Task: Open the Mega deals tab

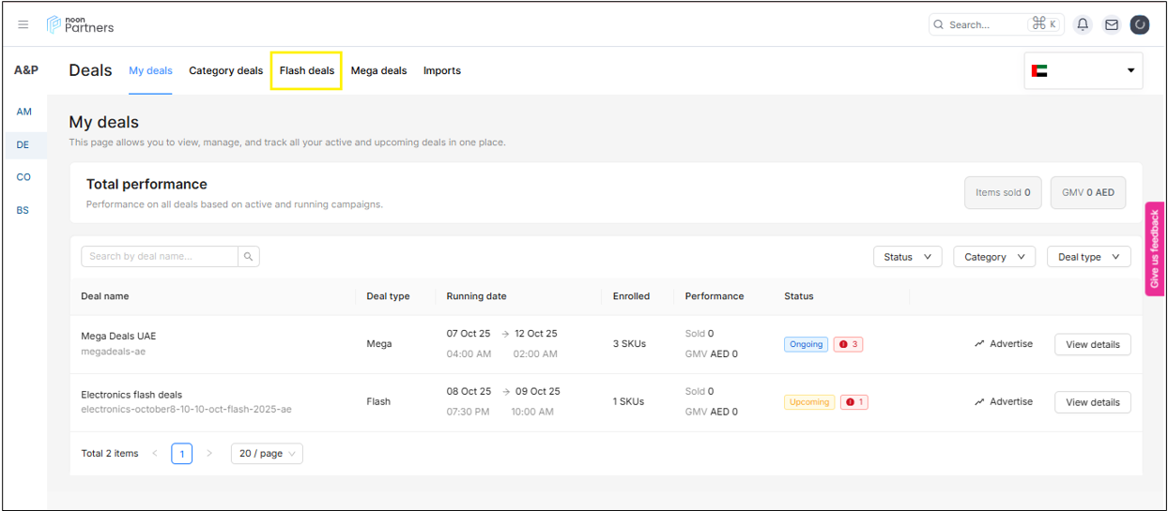Action: [x=378, y=71]
